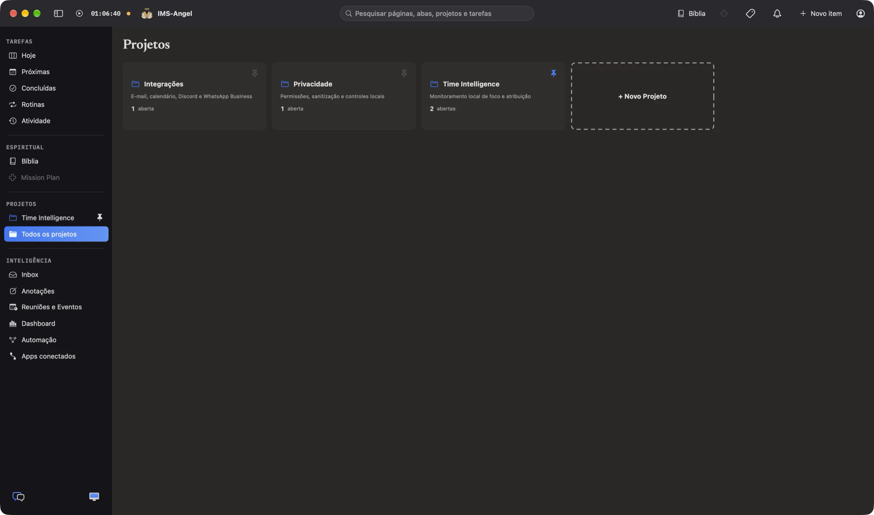Open user account profile icon

click(860, 14)
